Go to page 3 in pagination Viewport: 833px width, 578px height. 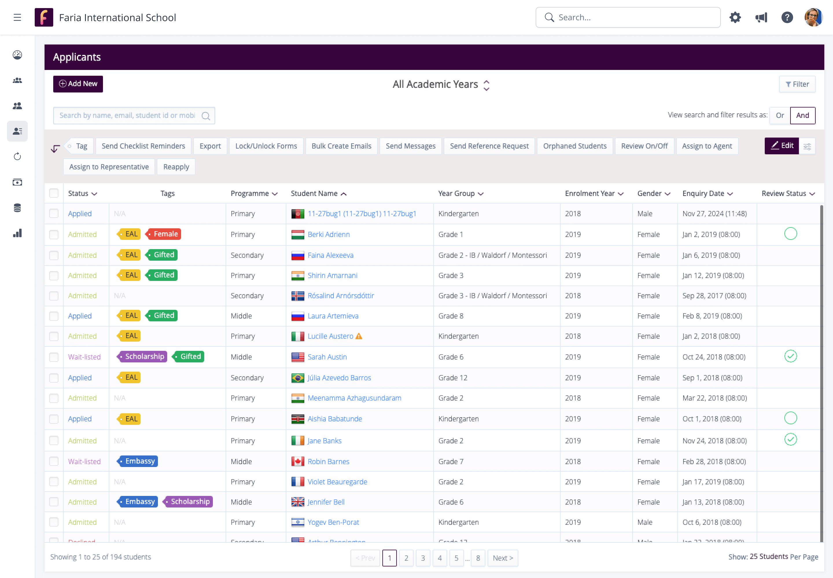point(423,558)
